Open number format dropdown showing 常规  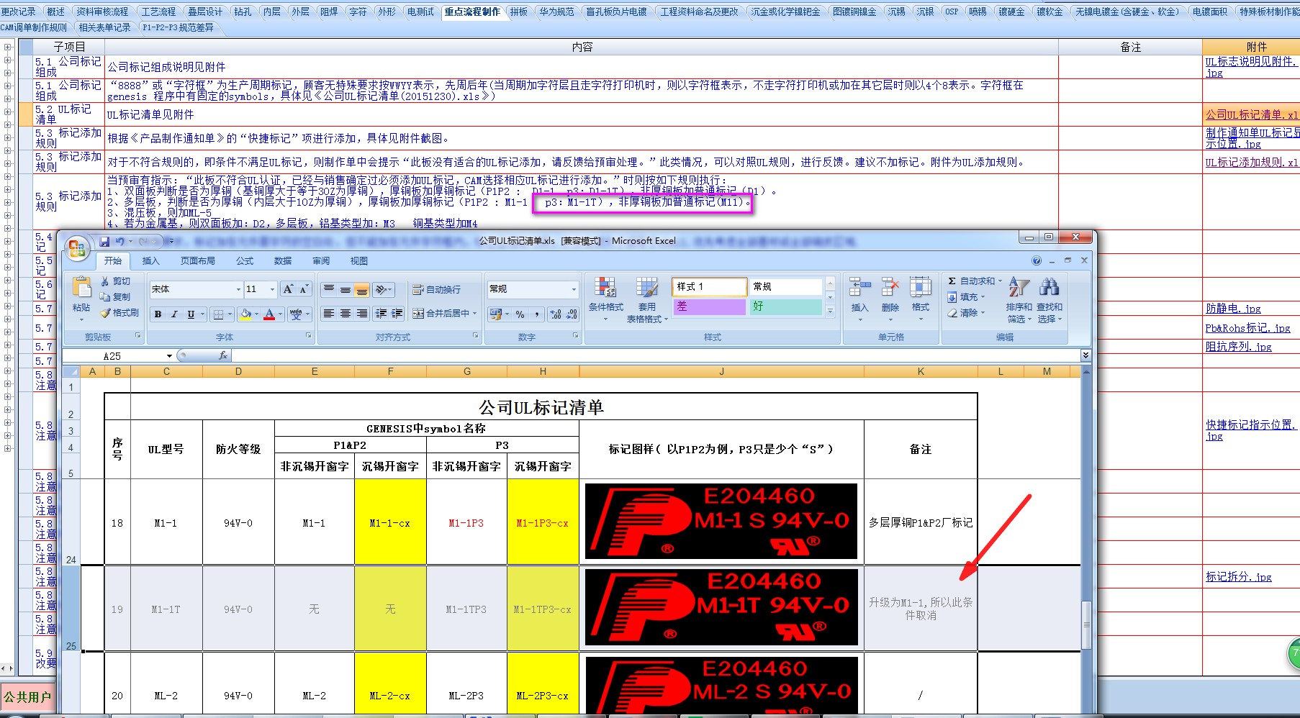[x=574, y=289]
